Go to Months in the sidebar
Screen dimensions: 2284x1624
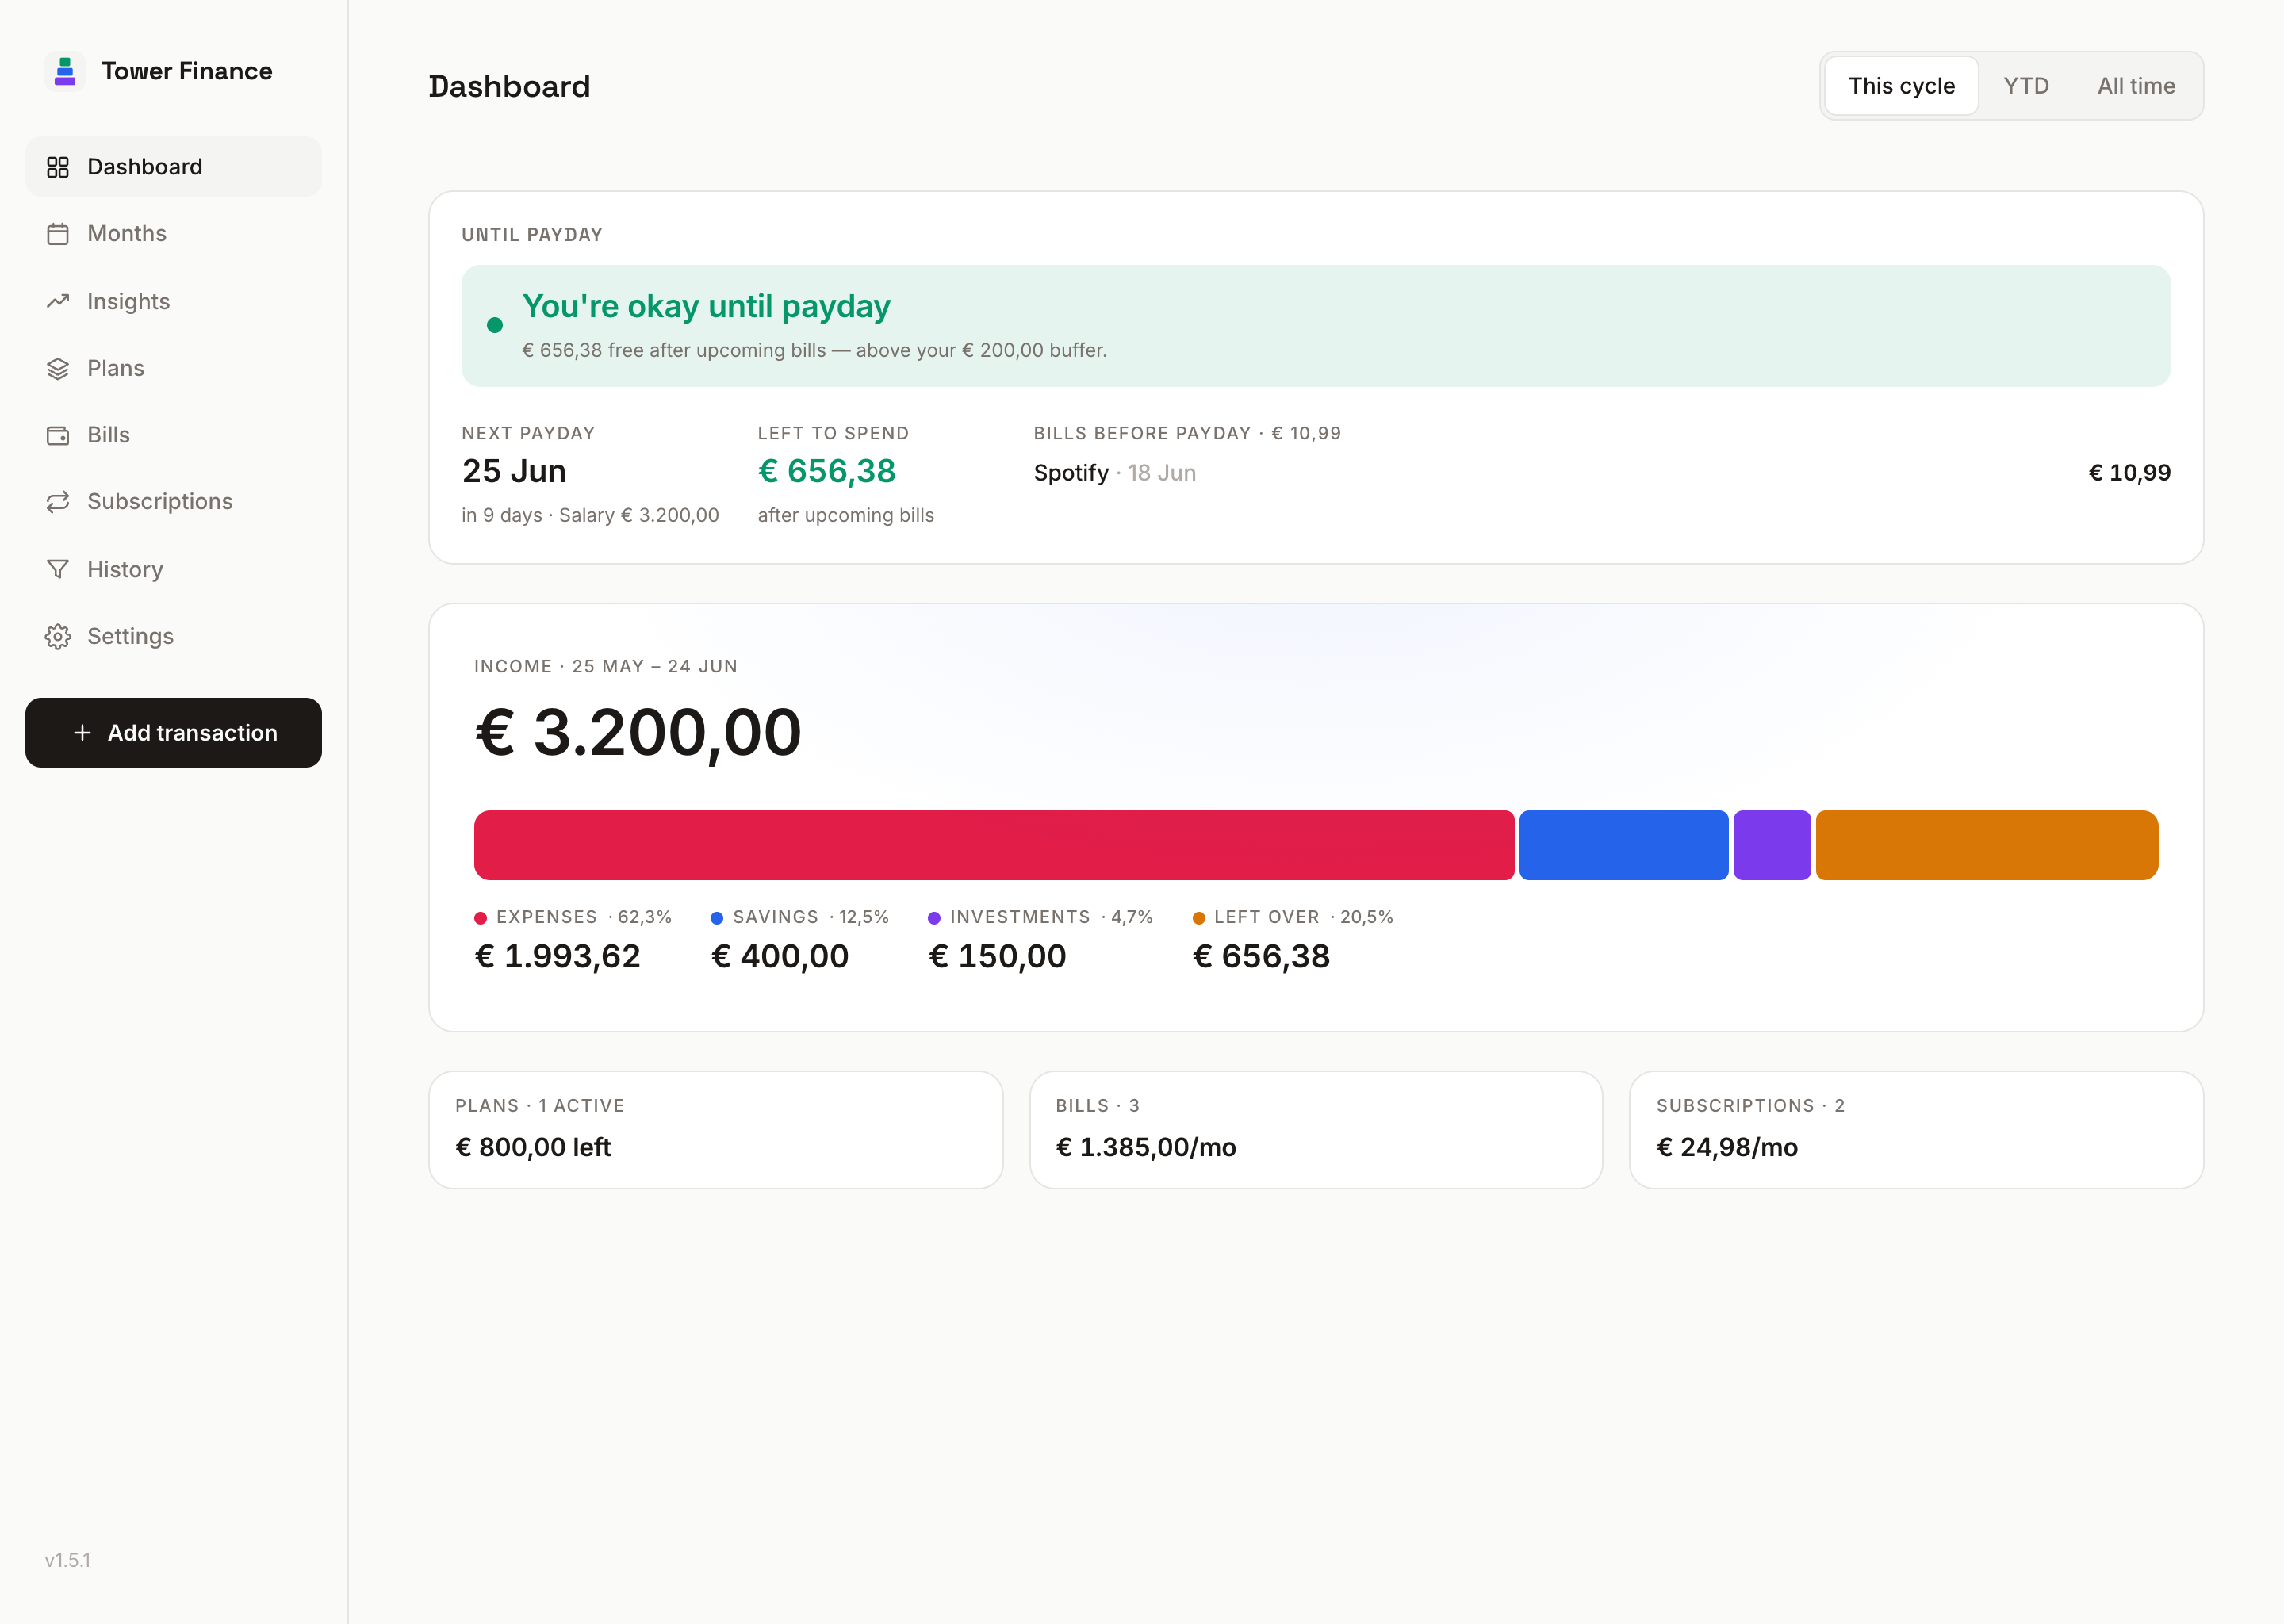point(173,234)
